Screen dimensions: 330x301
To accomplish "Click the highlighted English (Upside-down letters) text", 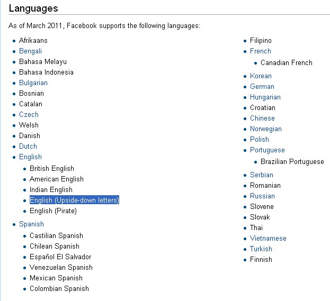I will tap(74, 200).
